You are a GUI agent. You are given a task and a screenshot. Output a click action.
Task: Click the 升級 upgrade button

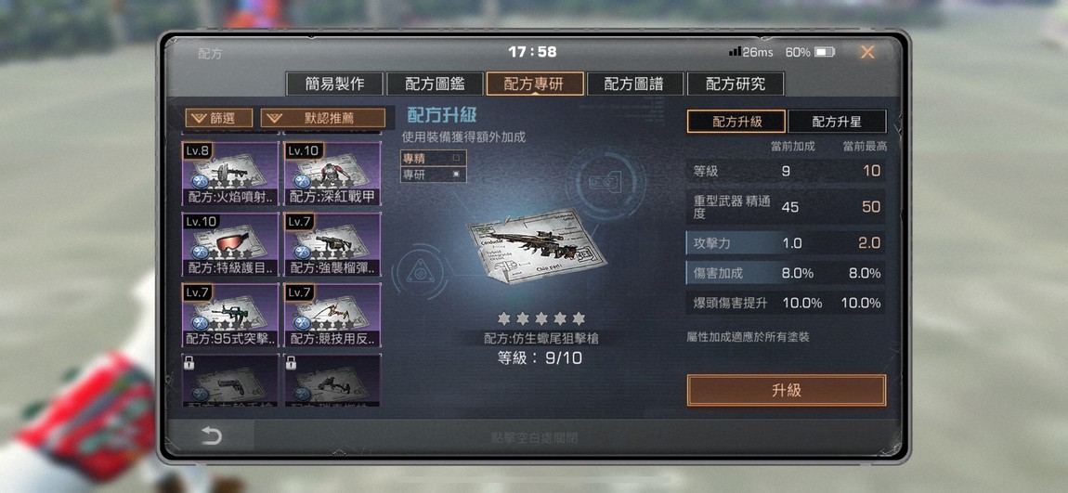click(787, 391)
